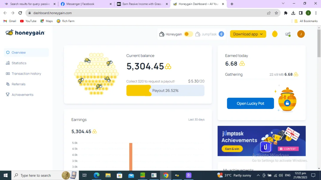Open the user profile avatar J

click(x=301, y=34)
